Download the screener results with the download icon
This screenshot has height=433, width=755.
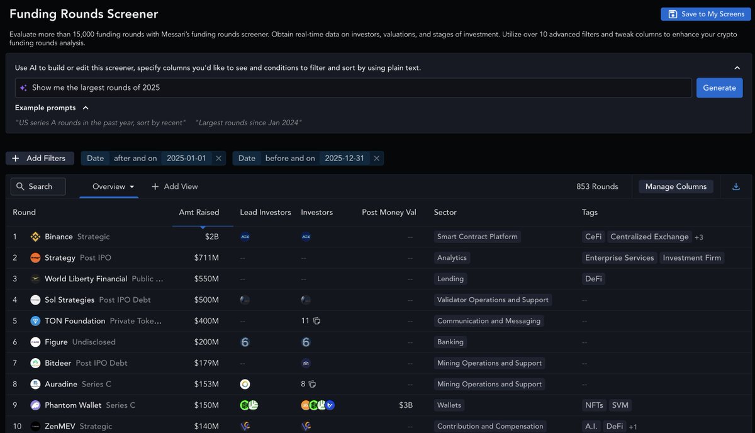pos(737,186)
